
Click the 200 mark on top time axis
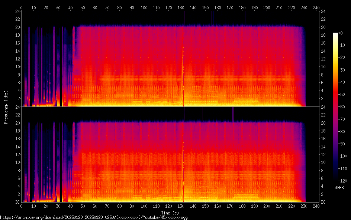[x=267, y=7]
